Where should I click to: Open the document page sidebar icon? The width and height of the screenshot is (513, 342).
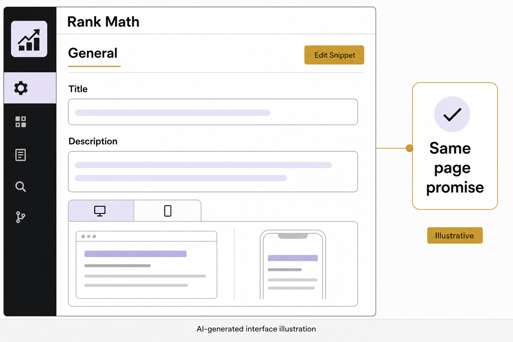(x=21, y=155)
